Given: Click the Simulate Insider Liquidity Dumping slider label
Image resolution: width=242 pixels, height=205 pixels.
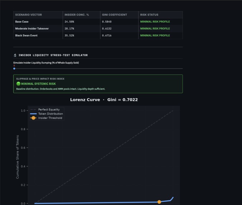Looking at the screenshot, I should pos(46,63).
